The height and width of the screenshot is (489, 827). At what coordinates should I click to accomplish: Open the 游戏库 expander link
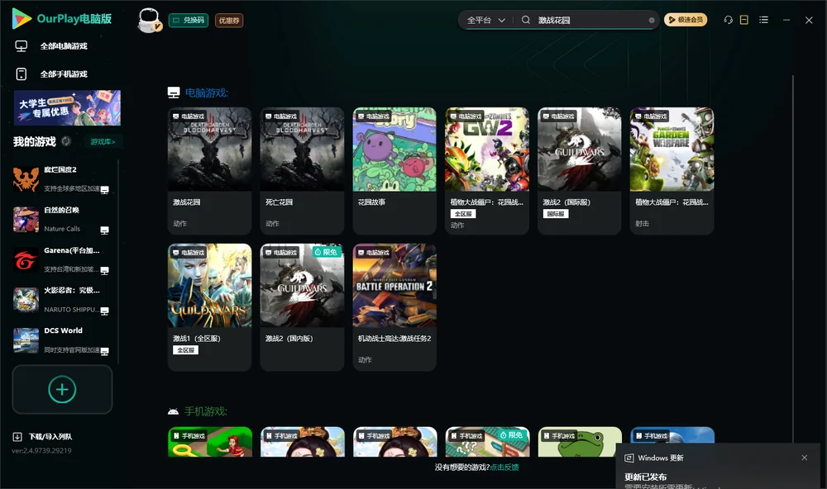(x=103, y=142)
